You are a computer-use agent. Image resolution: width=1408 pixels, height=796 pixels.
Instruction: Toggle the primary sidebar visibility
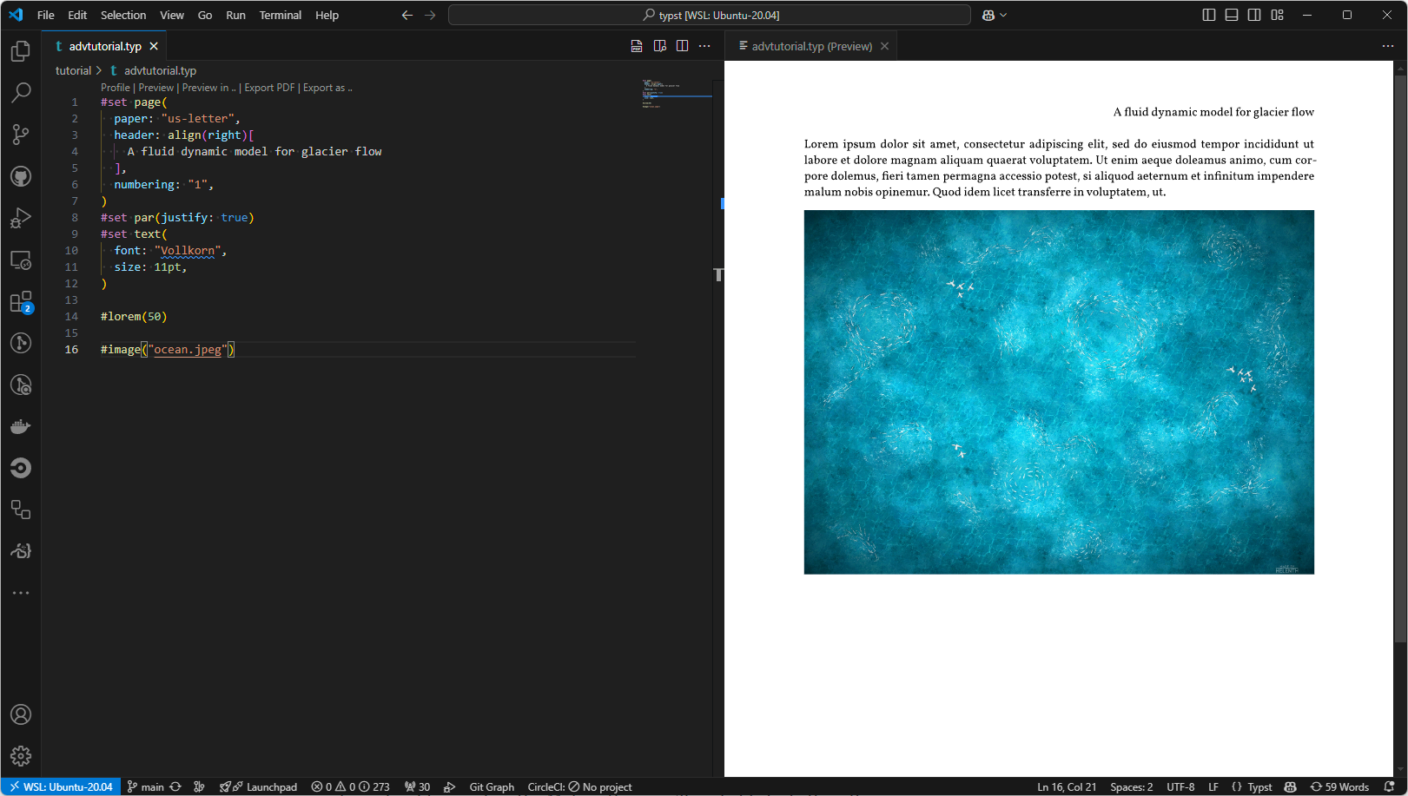[x=1208, y=15]
